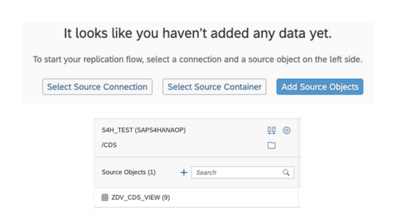Click the S4H_TEST (SAPS4HANAOP) connection name

143,130
